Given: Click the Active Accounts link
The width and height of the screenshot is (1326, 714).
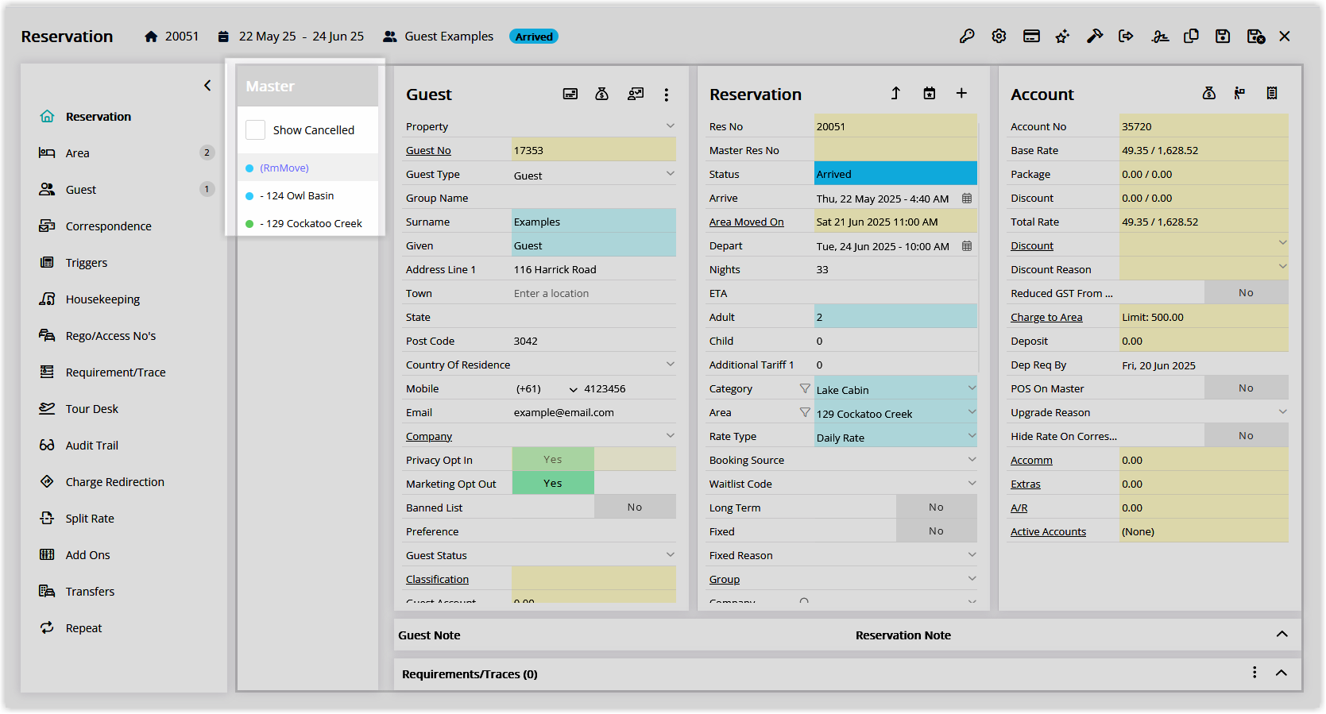Looking at the screenshot, I should click(1048, 532).
